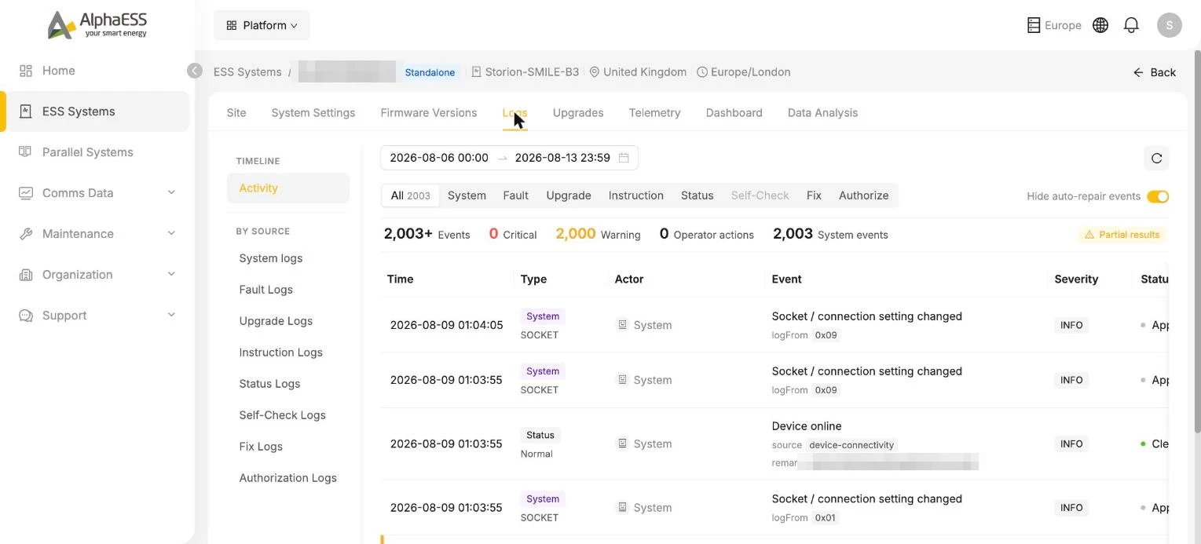The image size is (1201, 544).
Task: Filter events by System
Action: click(467, 195)
